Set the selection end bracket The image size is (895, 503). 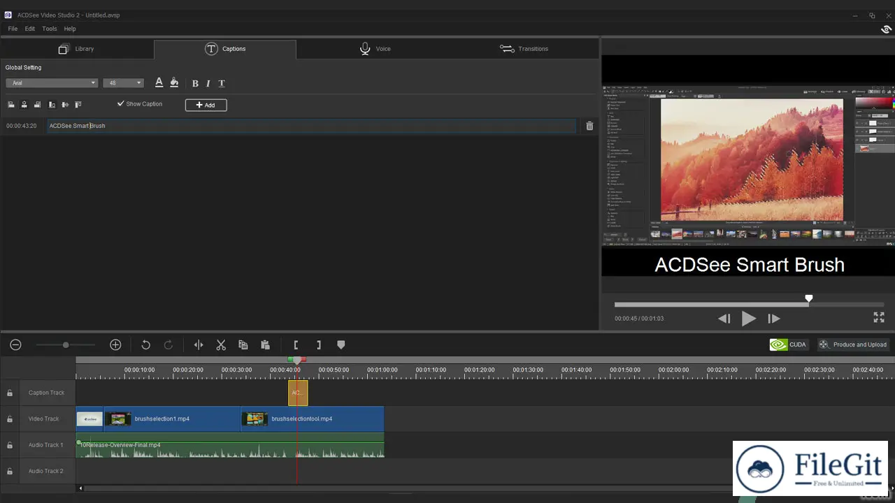319,344
